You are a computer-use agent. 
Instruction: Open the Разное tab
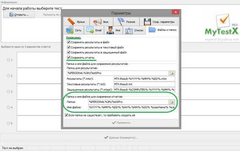point(126,22)
